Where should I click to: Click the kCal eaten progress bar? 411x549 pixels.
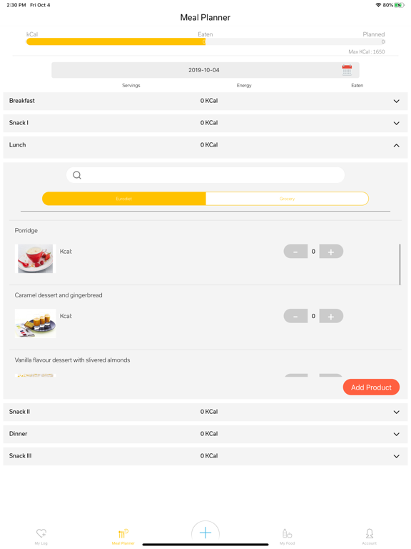pos(205,41)
